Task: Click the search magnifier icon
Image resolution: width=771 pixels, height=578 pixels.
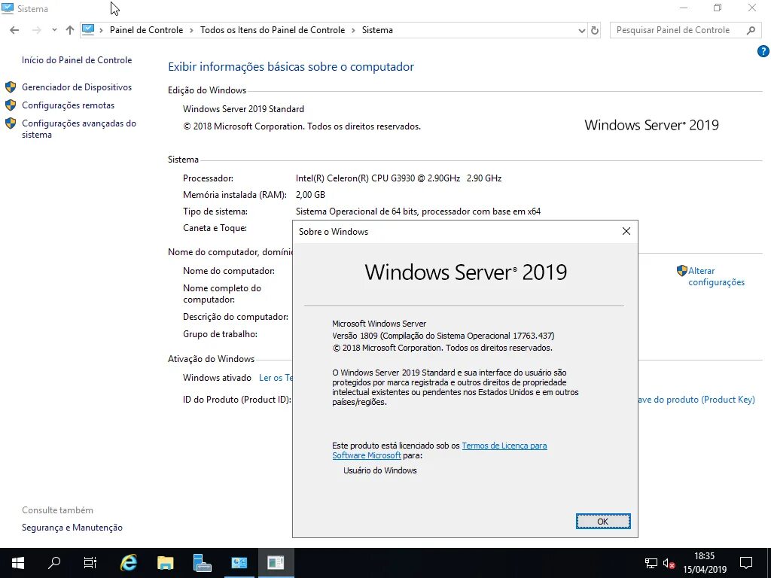Action: point(751,30)
